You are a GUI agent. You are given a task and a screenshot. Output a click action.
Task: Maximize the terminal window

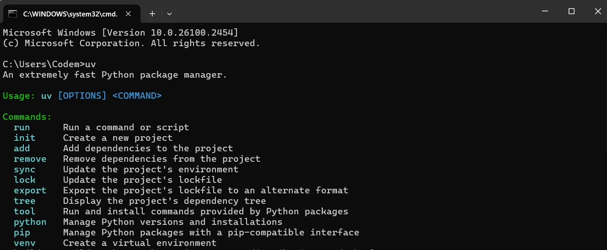point(571,11)
